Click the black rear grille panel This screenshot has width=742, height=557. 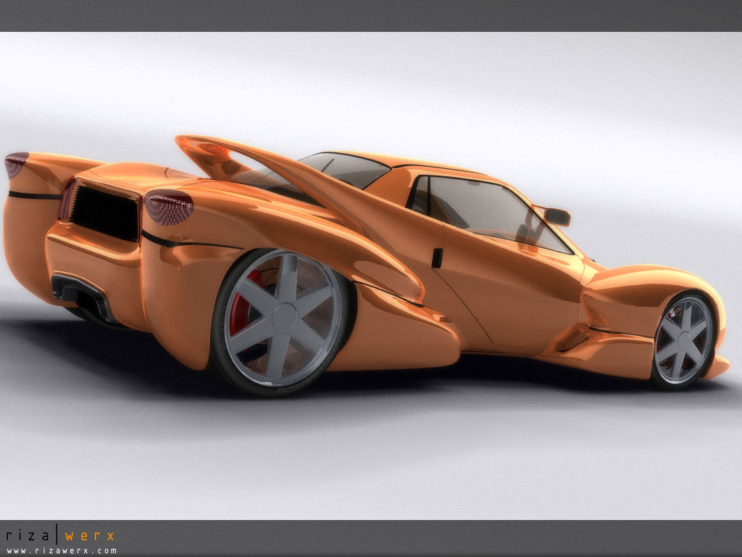(x=104, y=213)
